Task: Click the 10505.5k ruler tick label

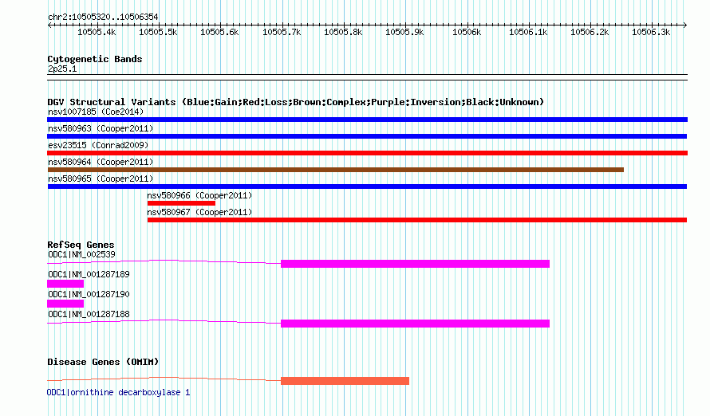Action: click(x=158, y=32)
